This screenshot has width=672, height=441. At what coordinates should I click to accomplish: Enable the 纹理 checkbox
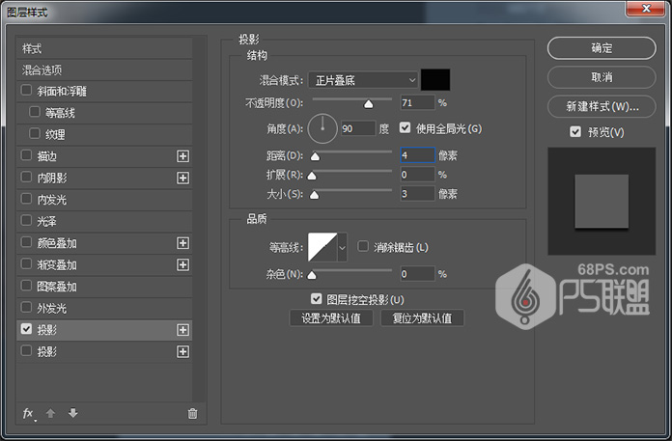[35, 133]
